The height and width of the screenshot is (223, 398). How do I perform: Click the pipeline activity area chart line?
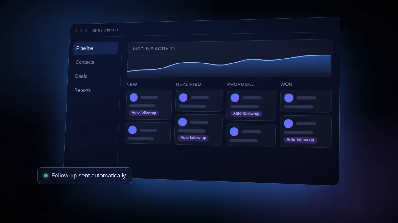click(229, 63)
